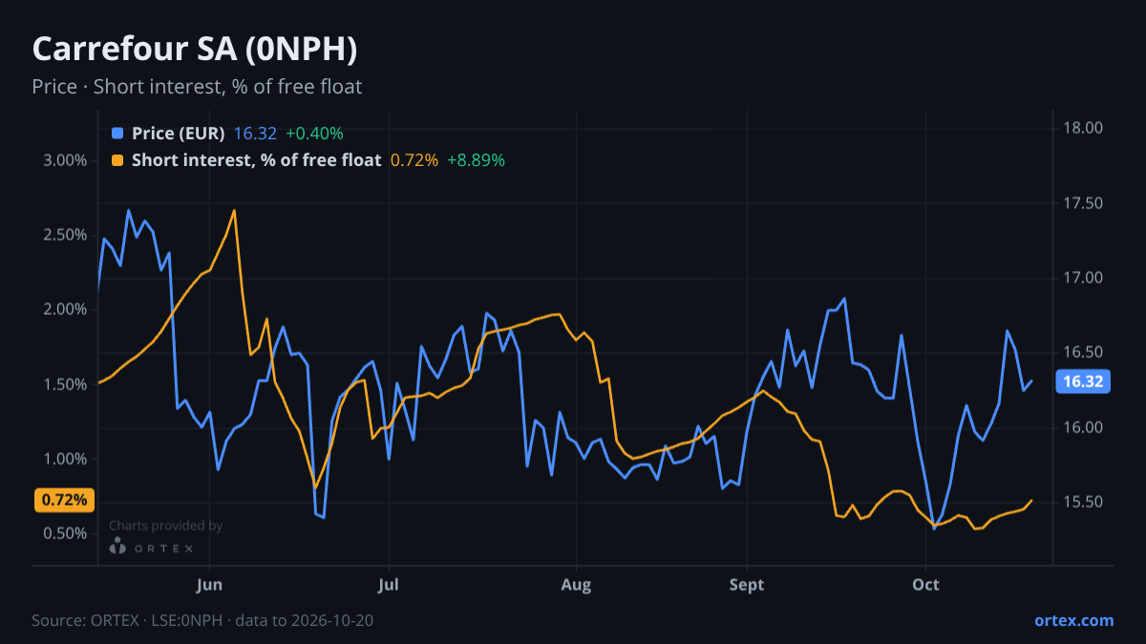Click the orange 0.72% left axis badge
The width and height of the screenshot is (1146, 644).
(x=64, y=500)
